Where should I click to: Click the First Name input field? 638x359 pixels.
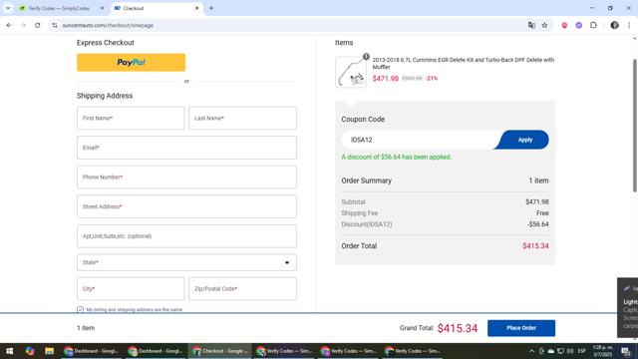(x=131, y=118)
